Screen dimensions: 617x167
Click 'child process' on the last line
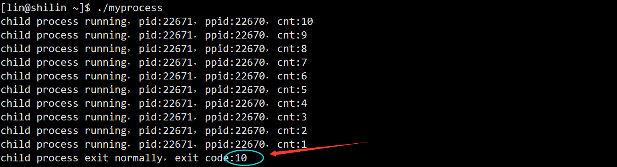[40, 158]
